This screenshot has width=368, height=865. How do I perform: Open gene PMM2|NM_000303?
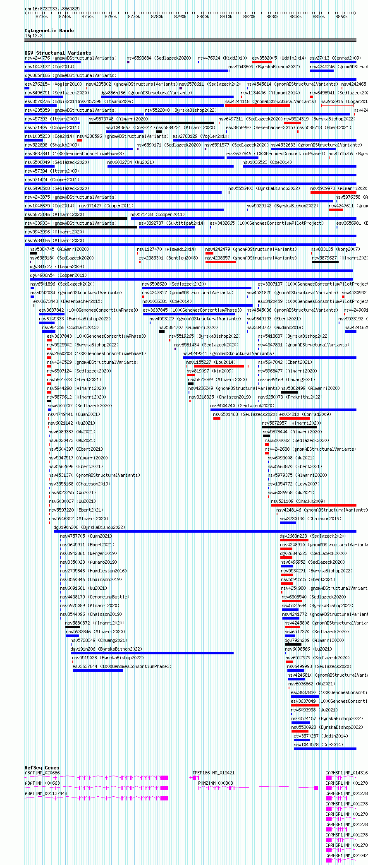tap(216, 783)
